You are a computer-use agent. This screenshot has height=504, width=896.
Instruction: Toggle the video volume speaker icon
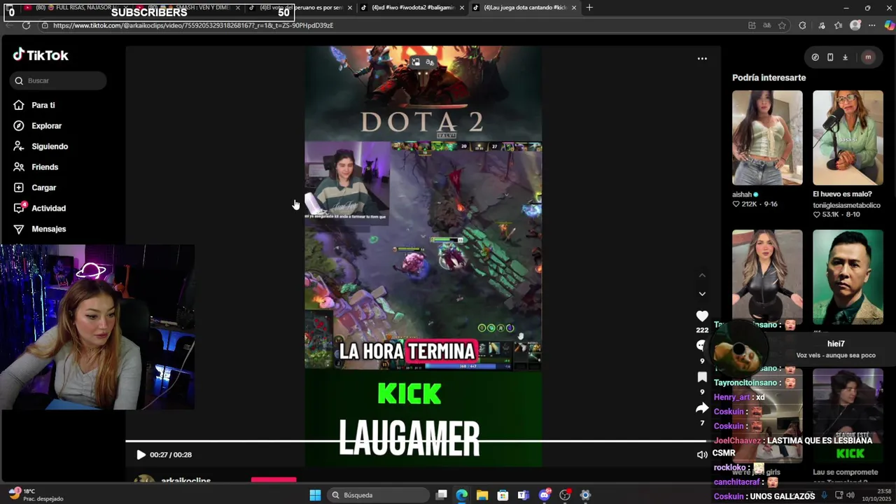pos(702,455)
